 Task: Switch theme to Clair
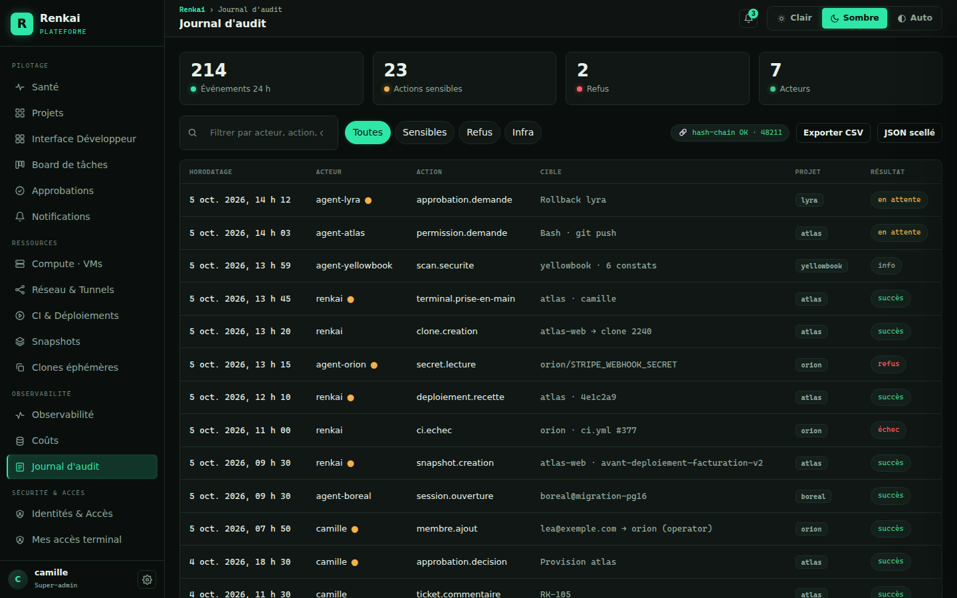(795, 18)
